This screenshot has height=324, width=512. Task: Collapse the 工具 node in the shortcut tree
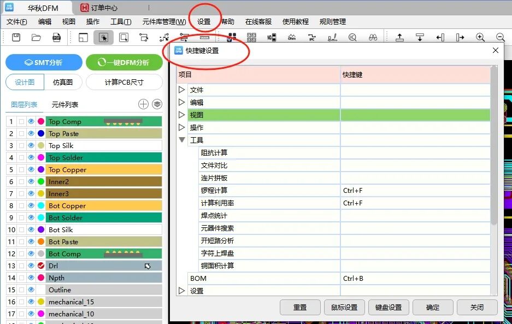pos(182,140)
